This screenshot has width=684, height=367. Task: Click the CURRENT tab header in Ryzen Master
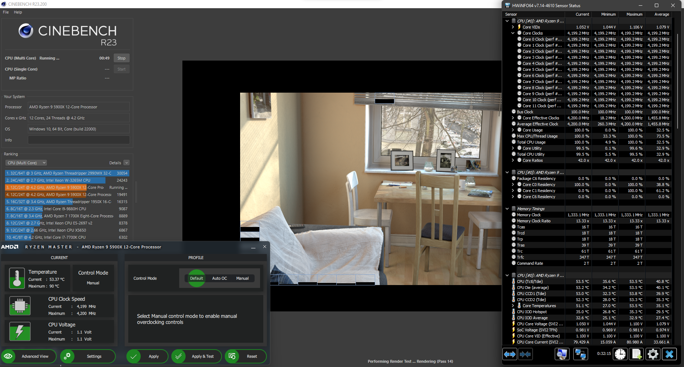click(59, 258)
